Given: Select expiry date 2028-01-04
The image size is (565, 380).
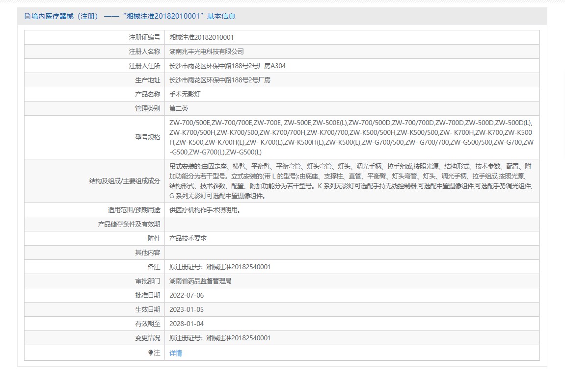Looking at the screenshot, I should tap(187, 324).
